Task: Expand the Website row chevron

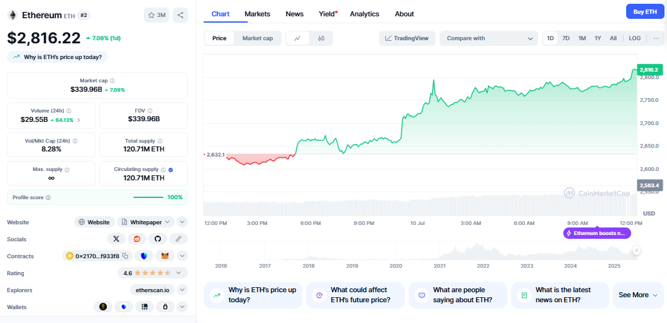Action: [182, 222]
